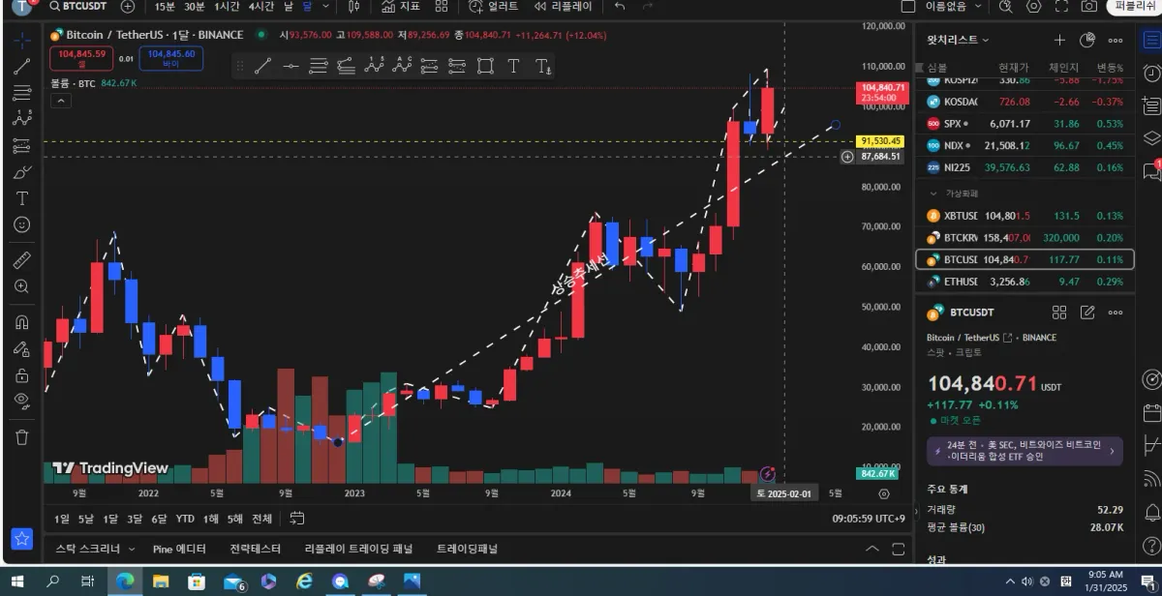Select ETHUSD row in watchlist
The image size is (1162, 596).
click(x=1024, y=282)
